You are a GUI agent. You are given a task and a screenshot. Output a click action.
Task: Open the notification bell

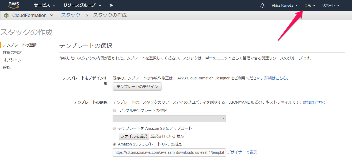pyautogui.click(x=262, y=5)
